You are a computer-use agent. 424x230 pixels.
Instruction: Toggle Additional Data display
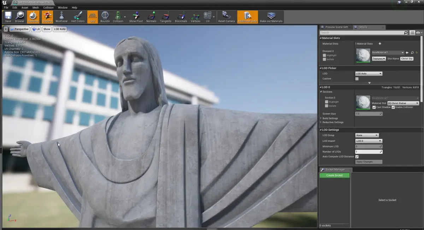pyautogui.click(x=247, y=17)
